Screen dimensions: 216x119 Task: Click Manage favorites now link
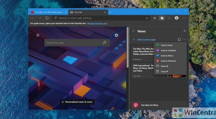click(x=97, y=23)
